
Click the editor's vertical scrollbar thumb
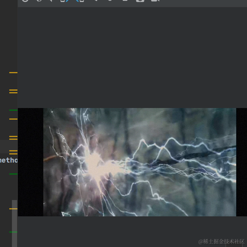[14, 223]
